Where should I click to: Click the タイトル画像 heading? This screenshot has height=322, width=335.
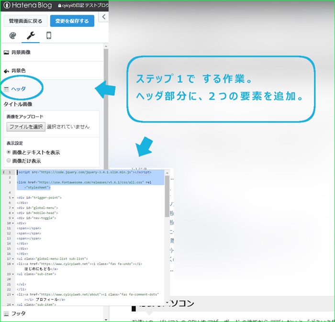coord(18,104)
